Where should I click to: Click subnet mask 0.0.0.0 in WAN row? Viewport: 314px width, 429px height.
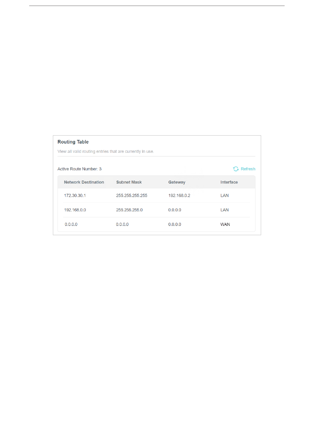click(x=122, y=224)
